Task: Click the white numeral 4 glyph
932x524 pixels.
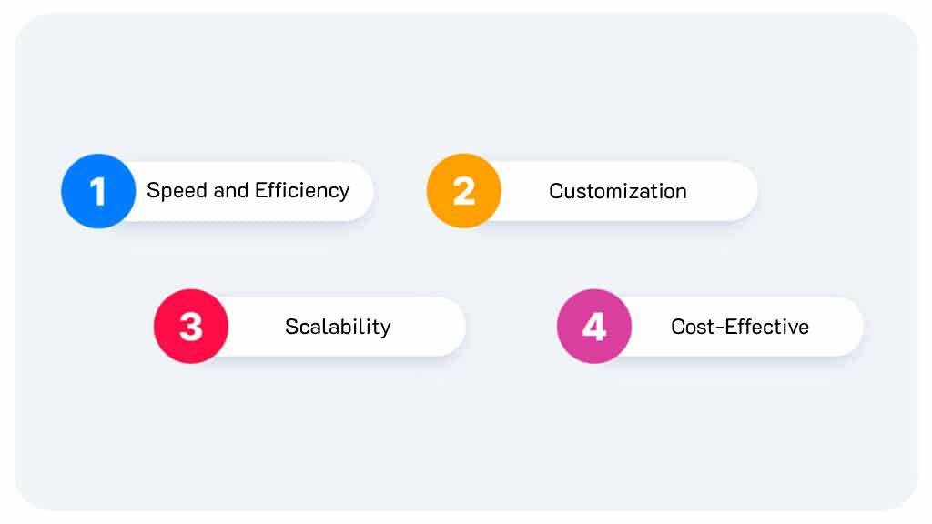Action: click(x=593, y=327)
